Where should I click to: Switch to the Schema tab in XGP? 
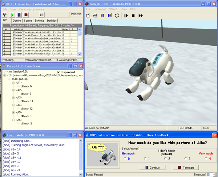(39, 21)
